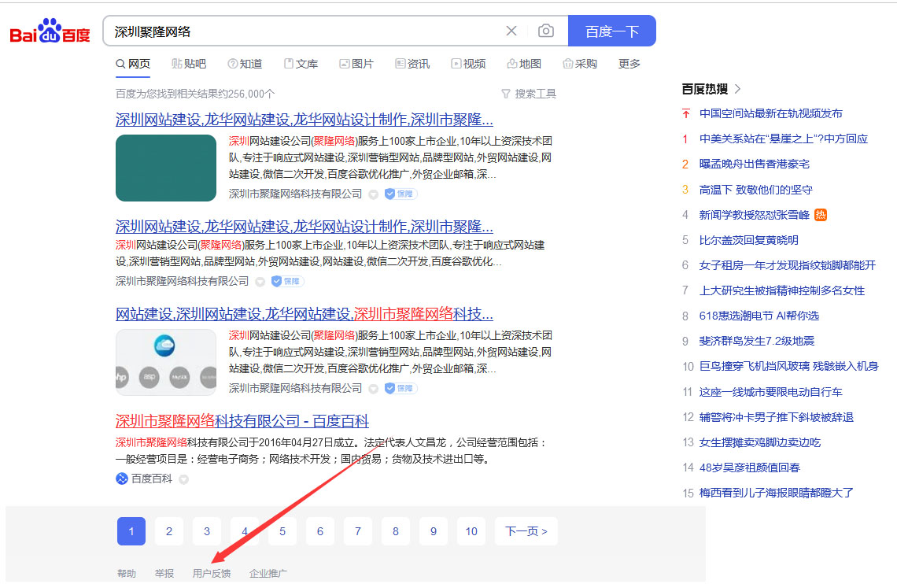This screenshot has width=897, height=584.
Task: Go to 下一页 next page
Action: coord(526,531)
